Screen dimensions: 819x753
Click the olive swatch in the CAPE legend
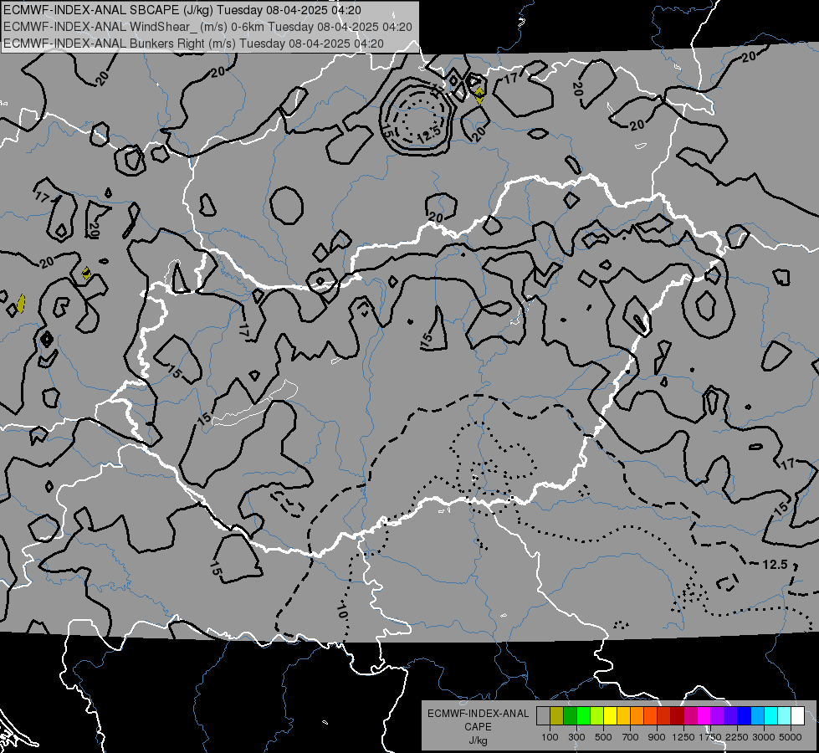[x=557, y=716]
